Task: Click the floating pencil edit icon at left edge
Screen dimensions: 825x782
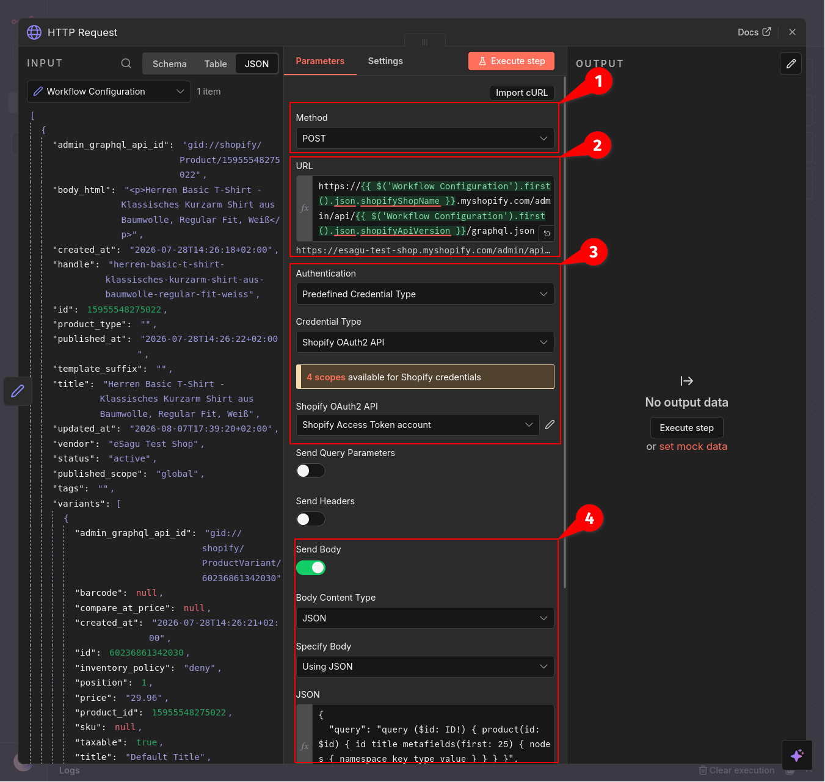Action: (x=18, y=391)
